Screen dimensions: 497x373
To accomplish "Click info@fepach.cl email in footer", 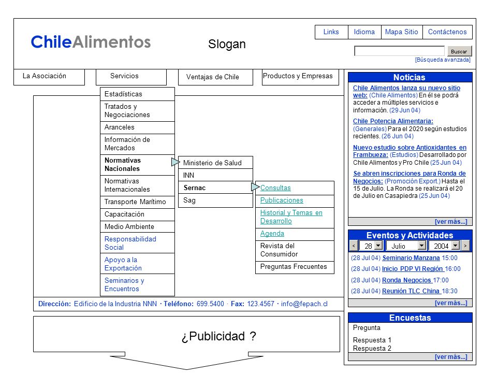I will [x=304, y=304].
